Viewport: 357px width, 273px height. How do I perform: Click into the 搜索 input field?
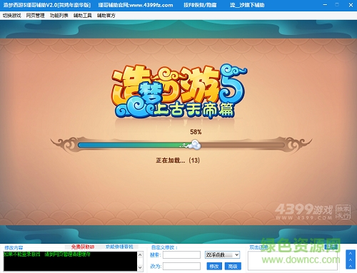(181, 255)
